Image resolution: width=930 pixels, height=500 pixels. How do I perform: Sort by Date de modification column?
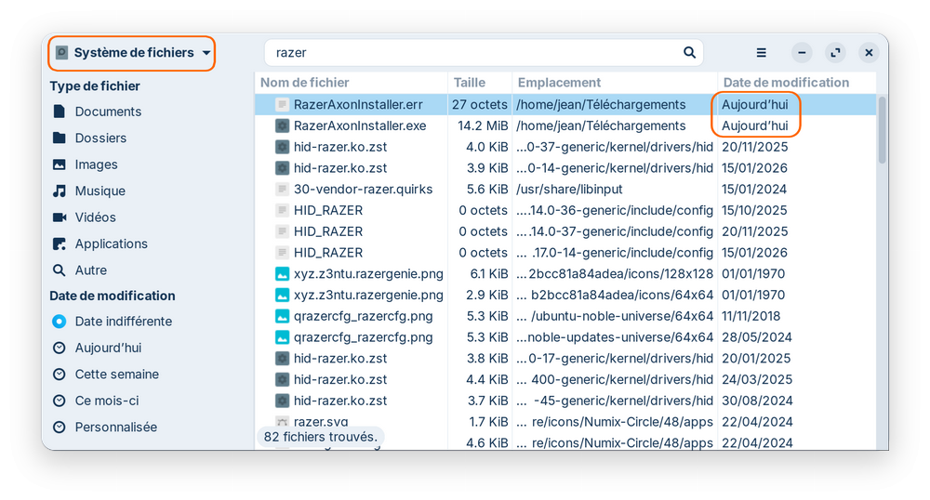tap(786, 83)
